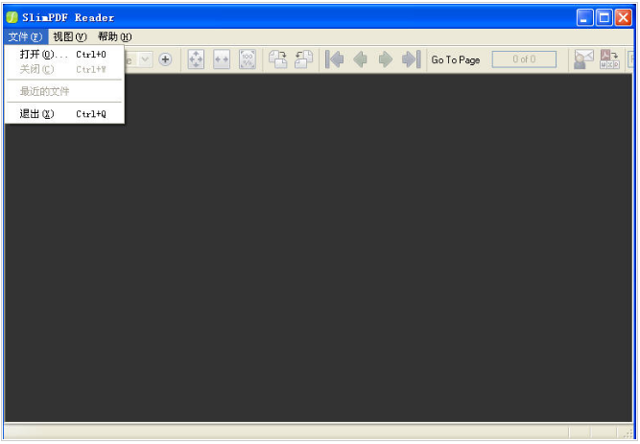Go to the first page
The width and height of the screenshot is (640, 444).
tap(334, 59)
